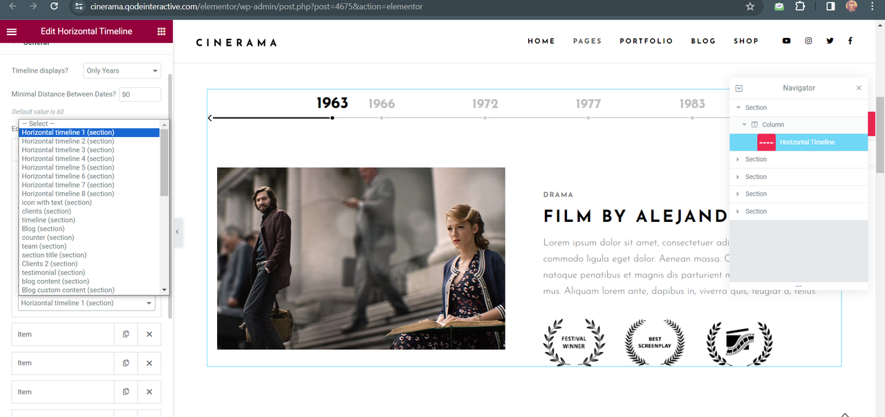This screenshot has height=417, width=885.
Task: Select Blog custom content (section) option
Action: click(90, 290)
